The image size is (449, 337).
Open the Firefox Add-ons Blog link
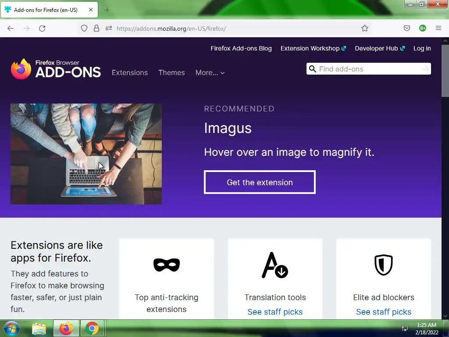(x=241, y=48)
